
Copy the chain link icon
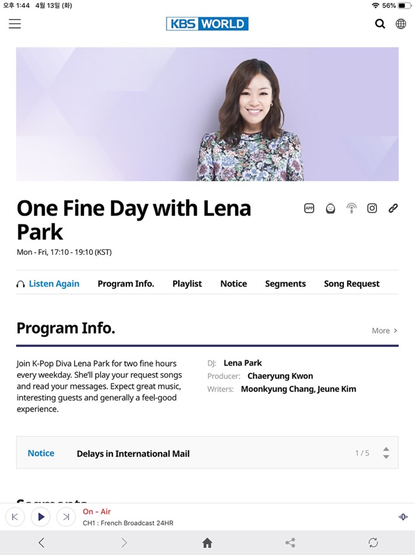pos(393,208)
